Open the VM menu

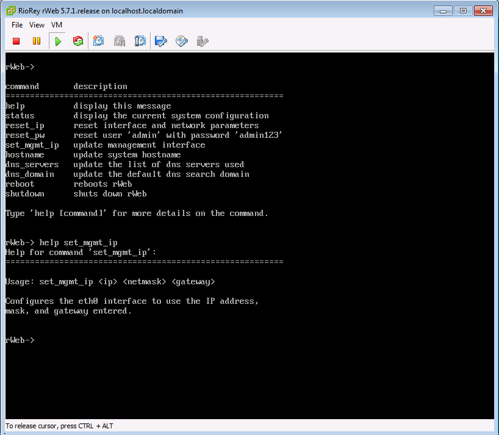coord(57,25)
